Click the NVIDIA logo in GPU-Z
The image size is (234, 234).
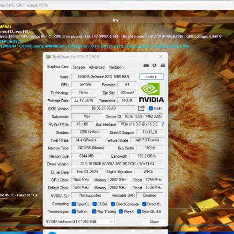click(151, 93)
